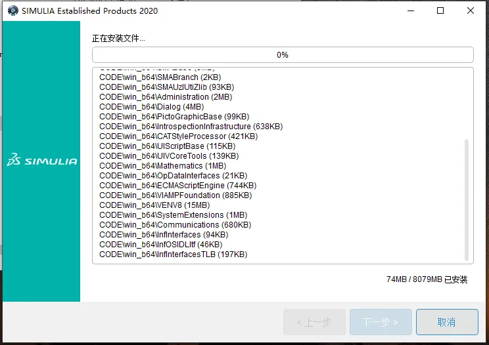Select the Dialog (4MB) entry
The width and height of the screenshot is (489, 345).
(152, 107)
